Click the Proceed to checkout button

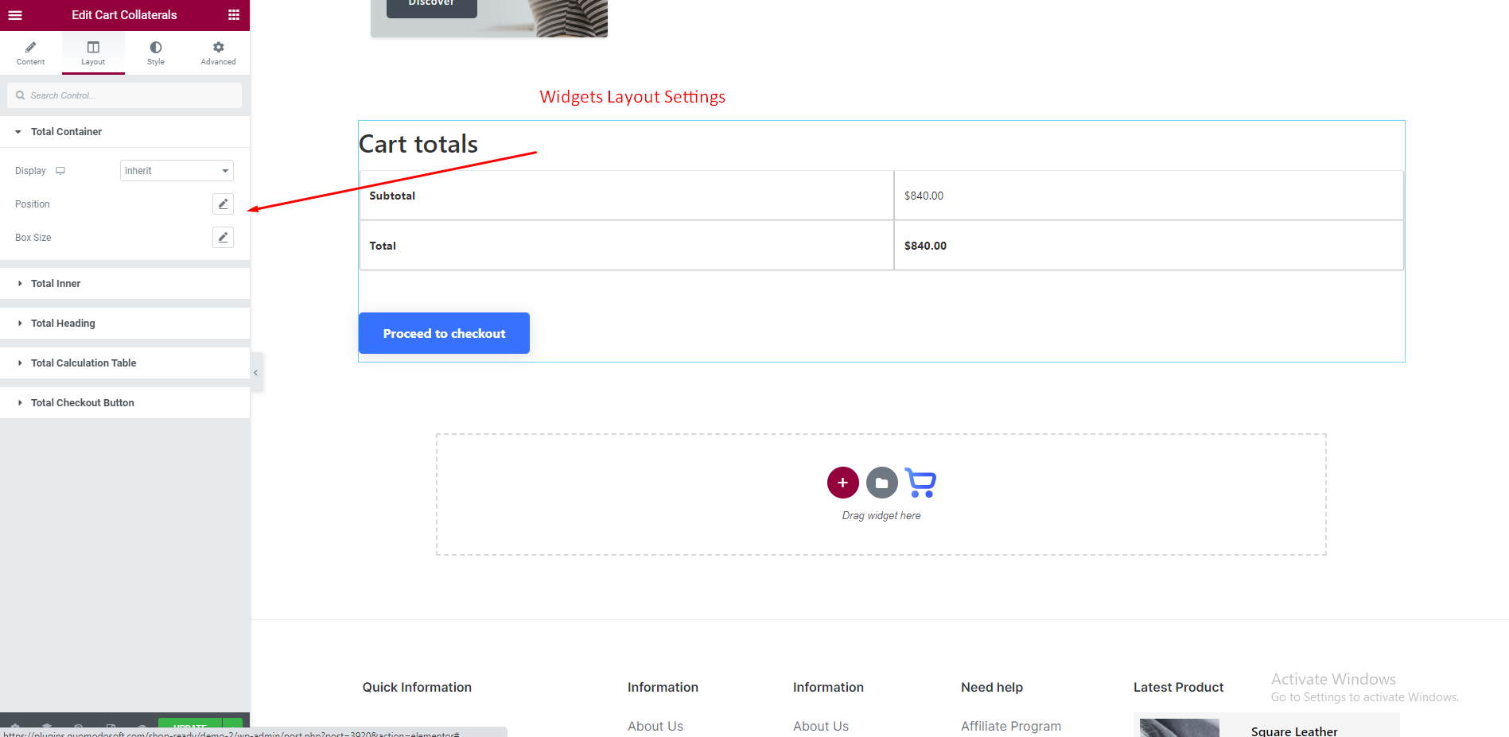coord(444,333)
